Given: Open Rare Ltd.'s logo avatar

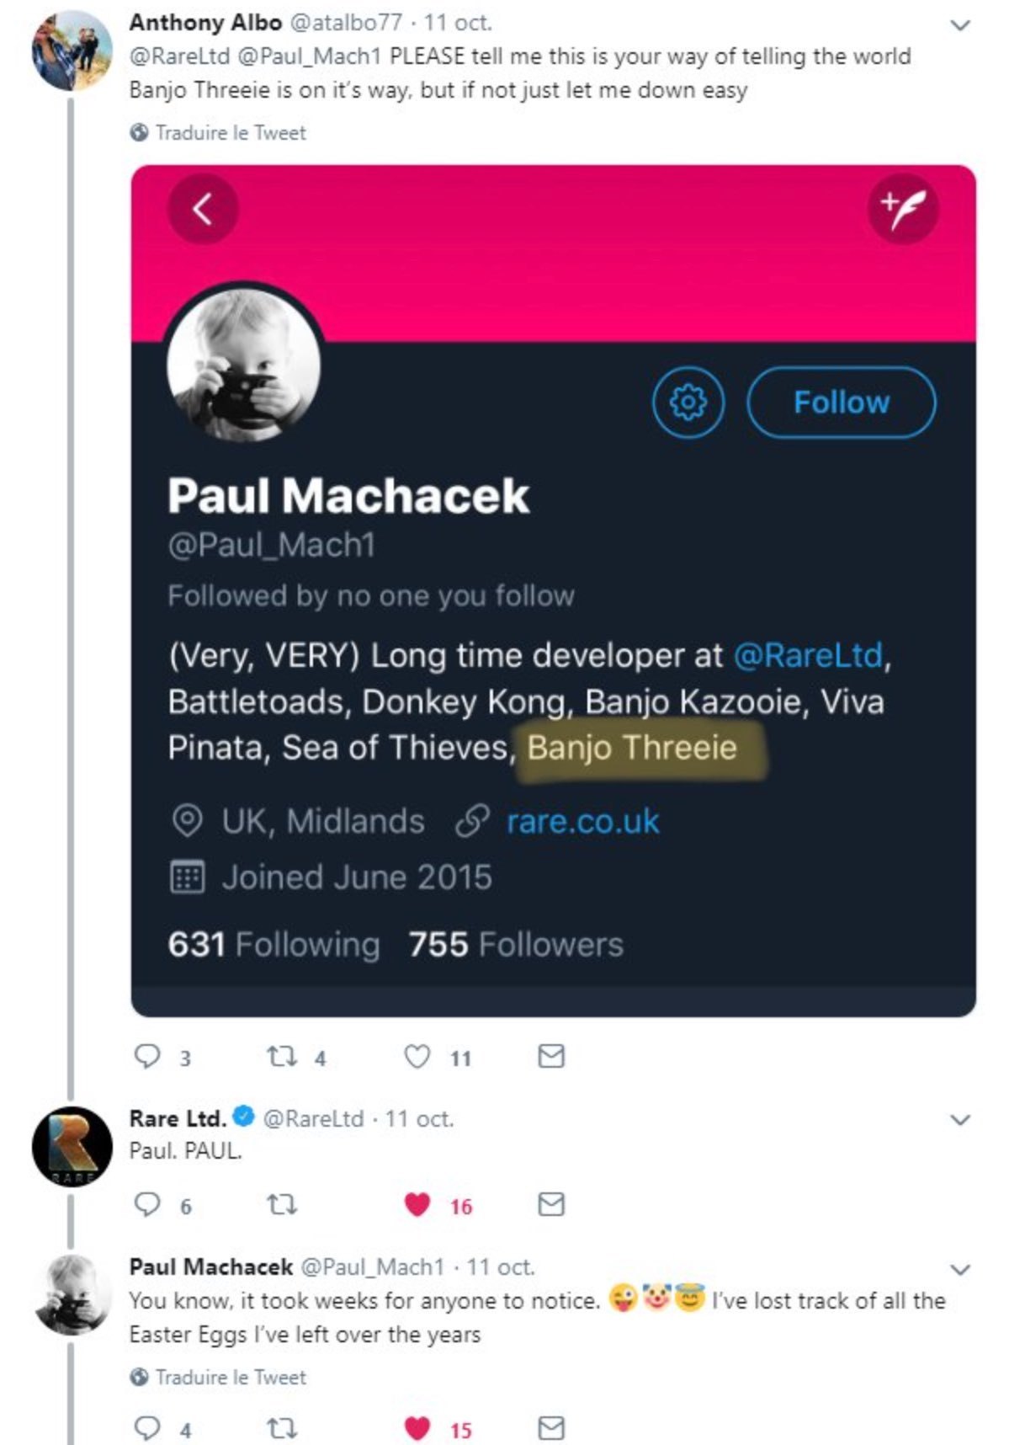Looking at the screenshot, I should tap(72, 1146).
